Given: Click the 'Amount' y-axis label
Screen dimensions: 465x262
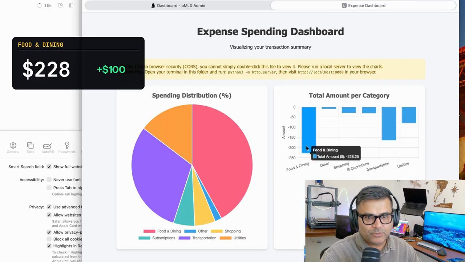Looking at the screenshot, I should point(283,132).
